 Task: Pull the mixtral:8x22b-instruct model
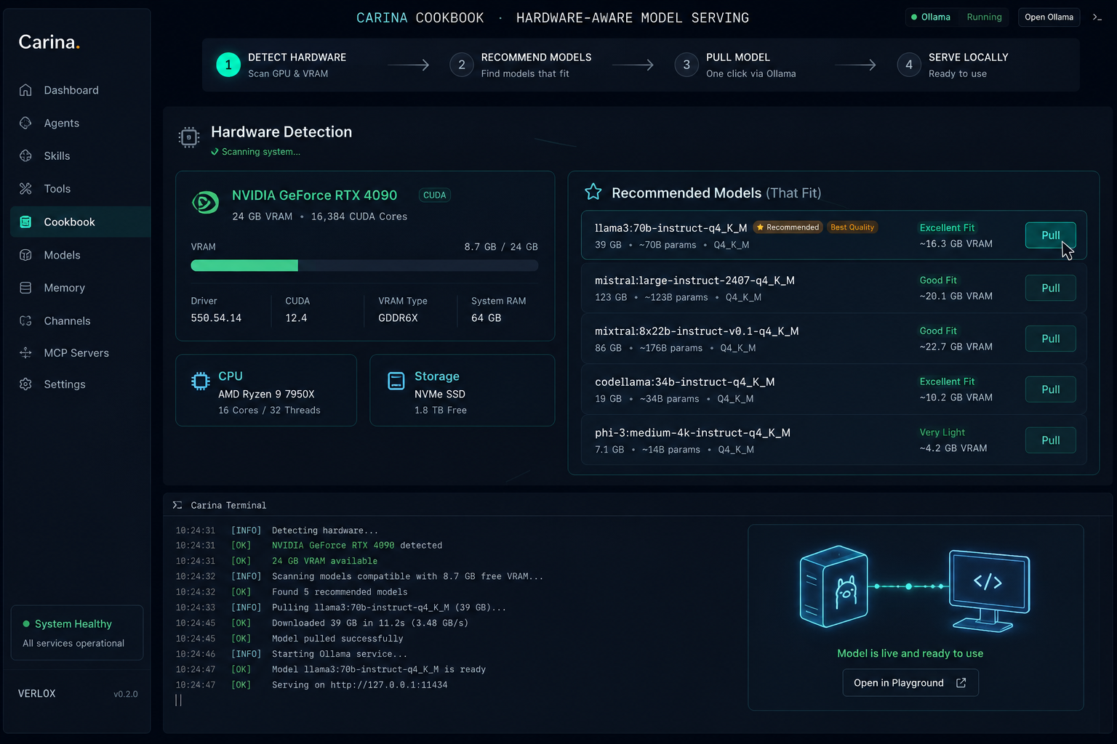pos(1050,339)
